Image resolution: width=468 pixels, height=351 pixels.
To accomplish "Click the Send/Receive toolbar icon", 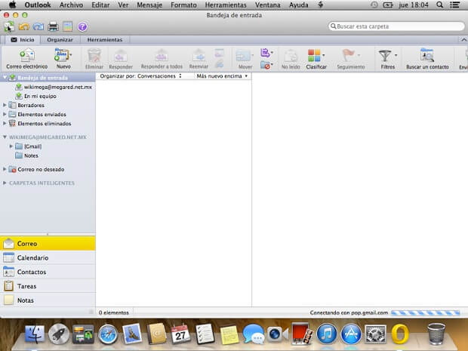I will tap(9, 26).
